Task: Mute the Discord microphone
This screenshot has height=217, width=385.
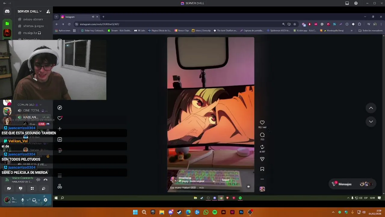Action: 23,200
